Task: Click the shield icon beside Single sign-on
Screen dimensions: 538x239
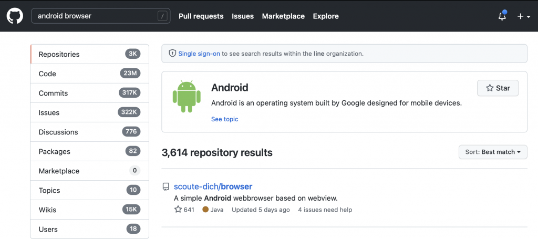Action: point(172,54)
